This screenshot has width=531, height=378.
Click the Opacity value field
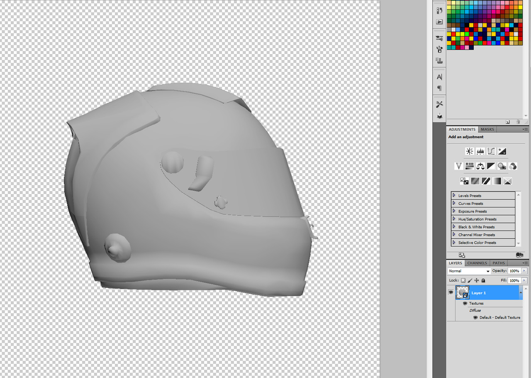(x=514, y=271)
